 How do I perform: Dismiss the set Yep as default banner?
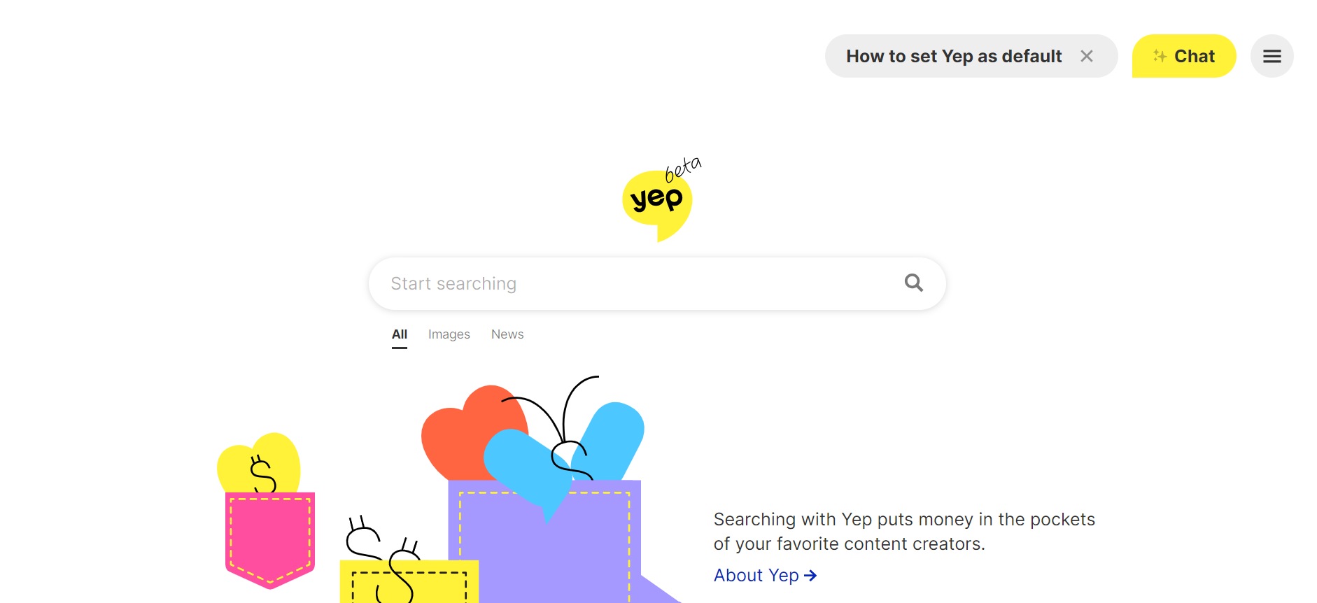[x=1086, y=56]
